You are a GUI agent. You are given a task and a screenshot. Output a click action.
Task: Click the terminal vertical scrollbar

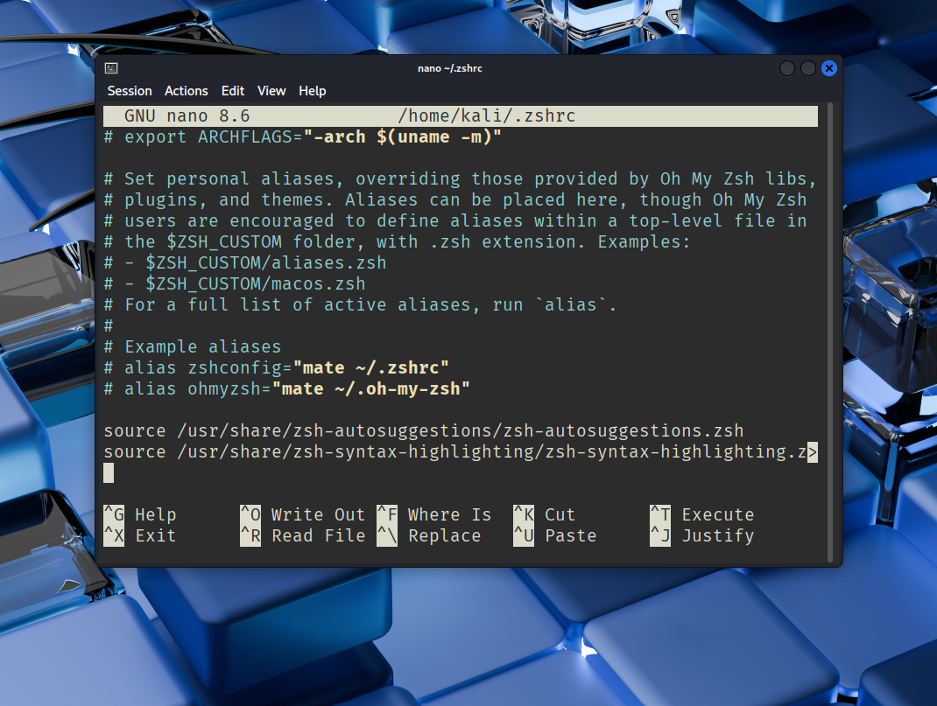coord(829,332)
